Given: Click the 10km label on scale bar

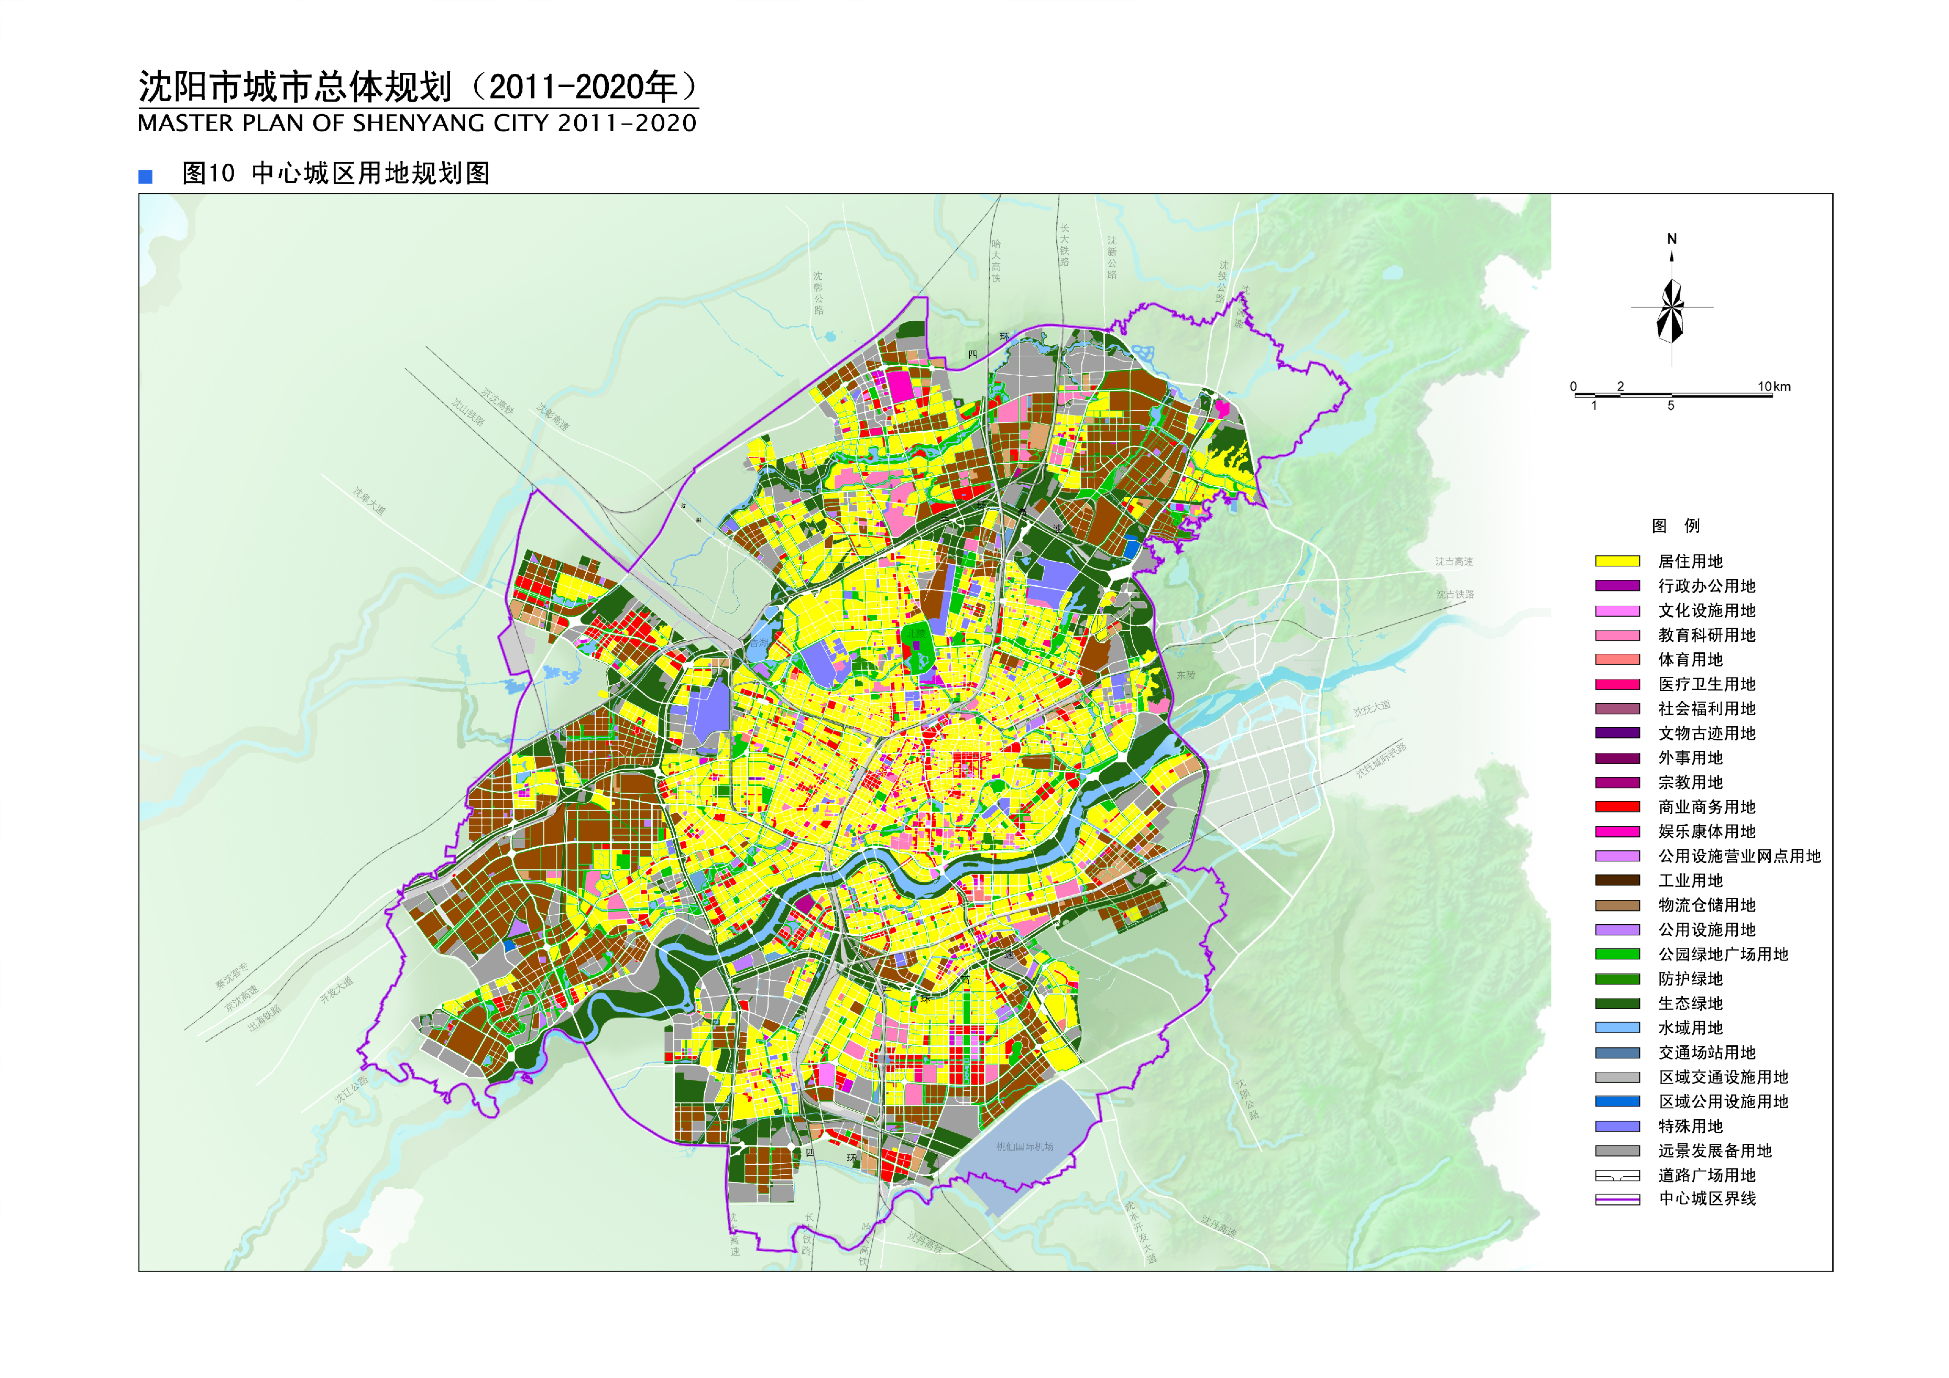Looking at the screenshot, I should tap(1774, 386).
